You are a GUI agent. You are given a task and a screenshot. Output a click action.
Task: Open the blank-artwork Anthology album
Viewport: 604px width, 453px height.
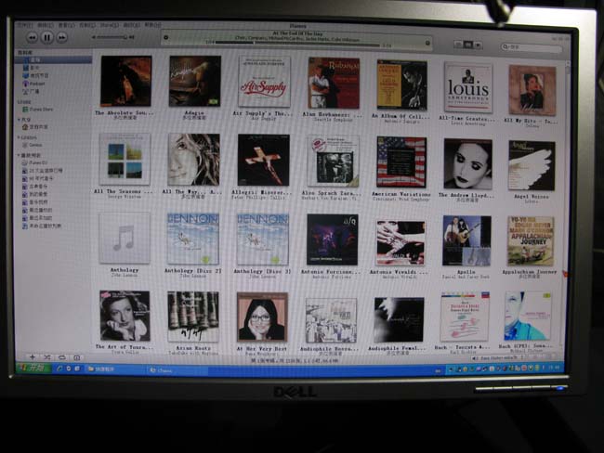(125, 238)
